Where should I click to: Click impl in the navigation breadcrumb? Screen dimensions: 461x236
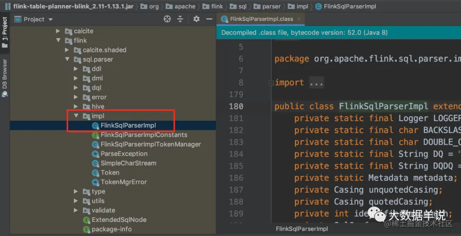(x=302, y=6)
